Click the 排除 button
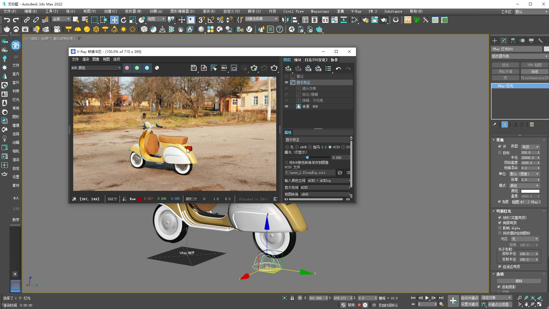The height and width of the screenshot is (309, 549). click(x=519, y=281)
